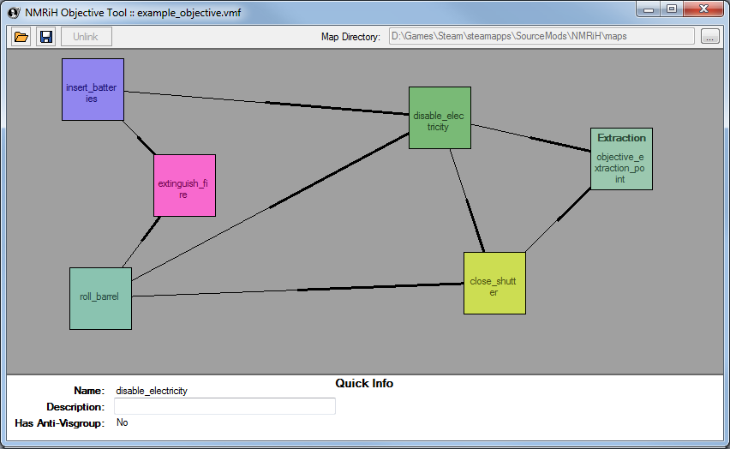
Task: Close the Objective Tool window
Action: tap(703, 9)
